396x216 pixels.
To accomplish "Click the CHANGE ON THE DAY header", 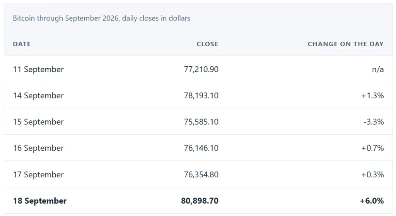I will point(345,44).
